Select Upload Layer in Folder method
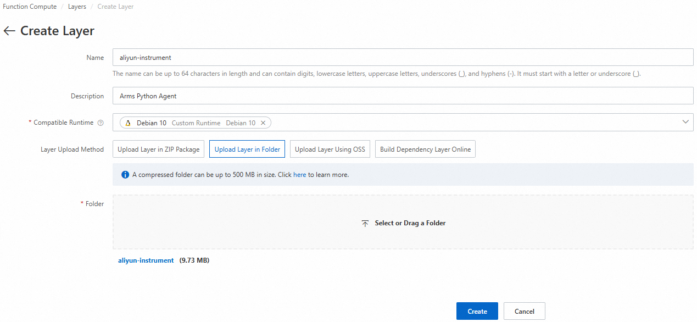Viewport: 697px width, 322px height. [247, 149]
